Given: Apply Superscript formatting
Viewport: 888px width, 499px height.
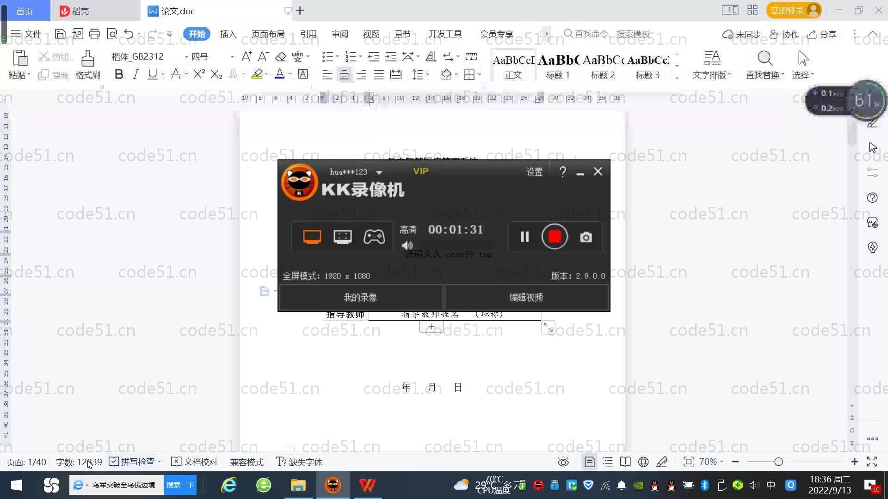Looking at the screenshot, I should coord(199,74).
